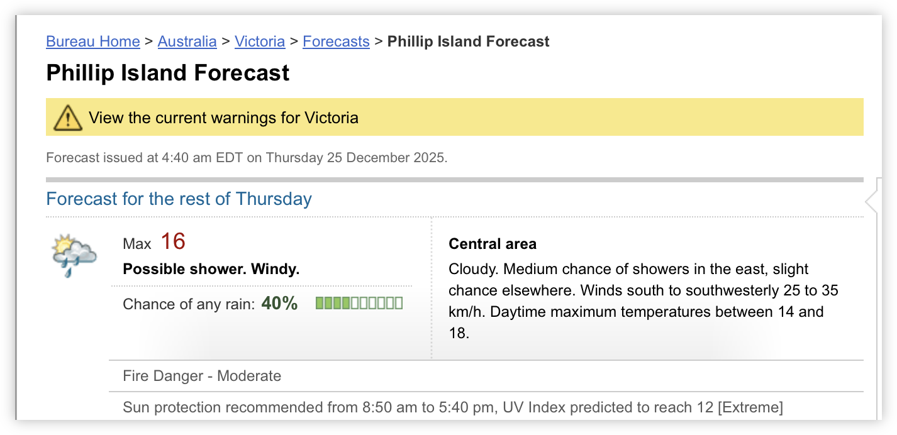Viewport: 897px width, 435px height.
Task: Open the Bureau Home link
Action: (92, 41)
